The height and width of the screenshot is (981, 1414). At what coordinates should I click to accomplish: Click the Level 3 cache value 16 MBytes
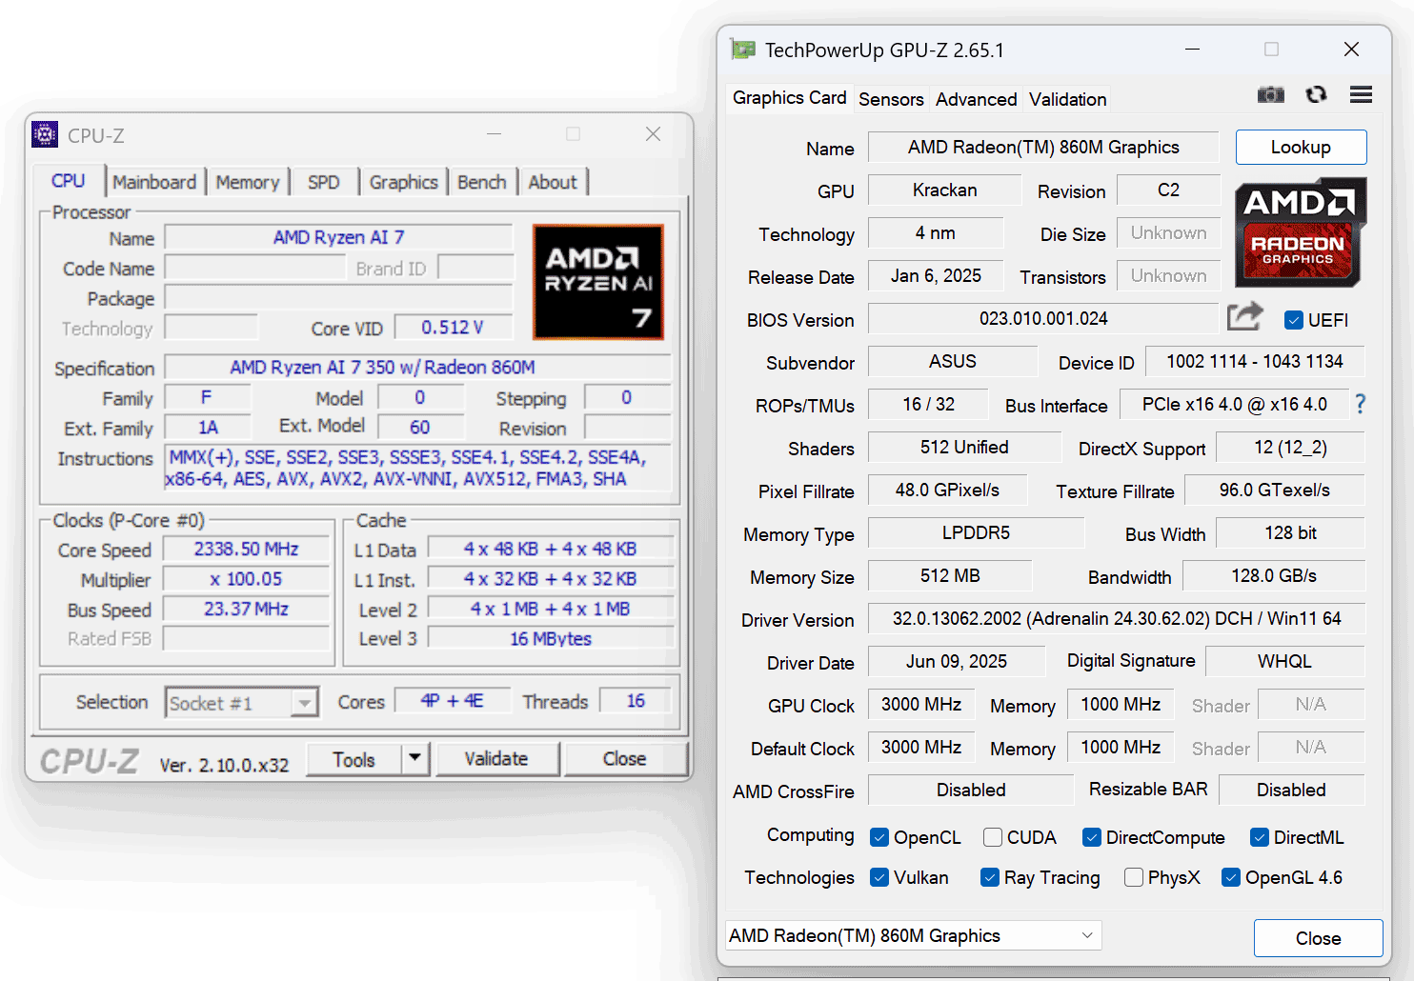point(551,638)
